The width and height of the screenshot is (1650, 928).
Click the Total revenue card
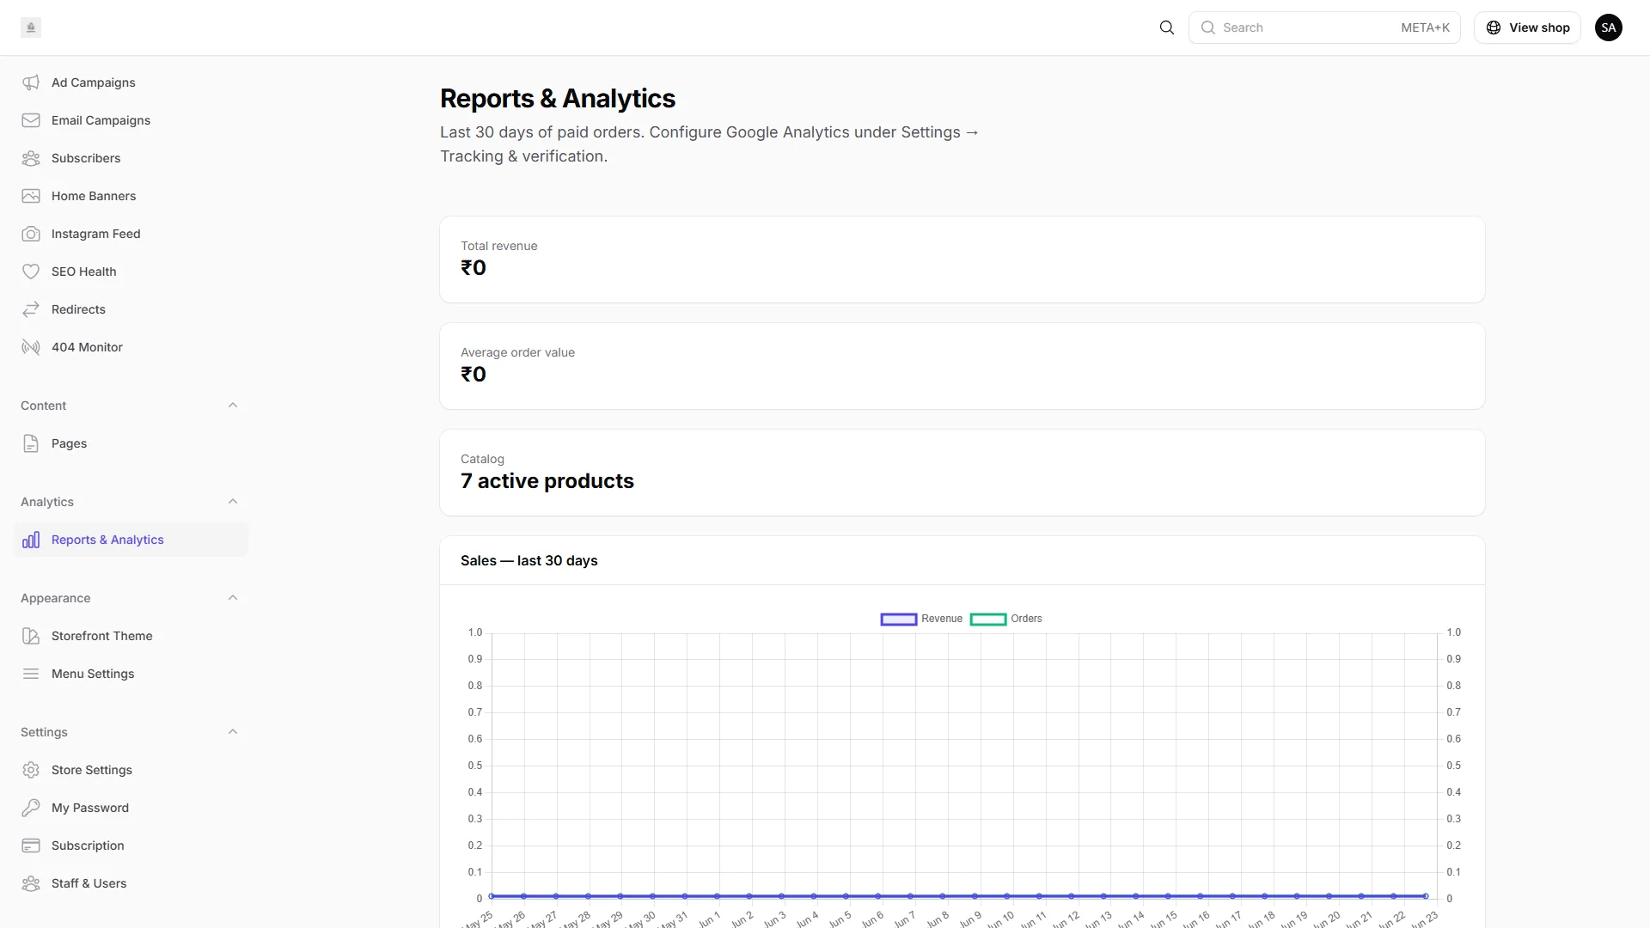tap(962, 259)
